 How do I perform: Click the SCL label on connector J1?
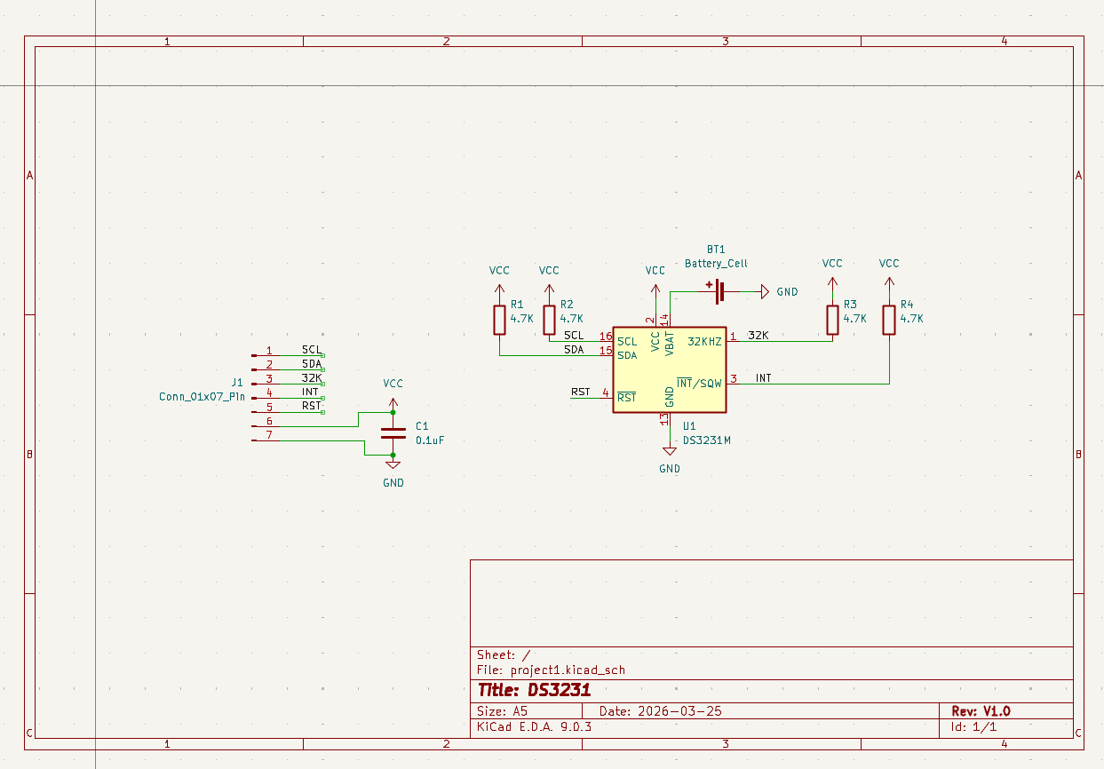pyautogui.click(x=312, y=350)
